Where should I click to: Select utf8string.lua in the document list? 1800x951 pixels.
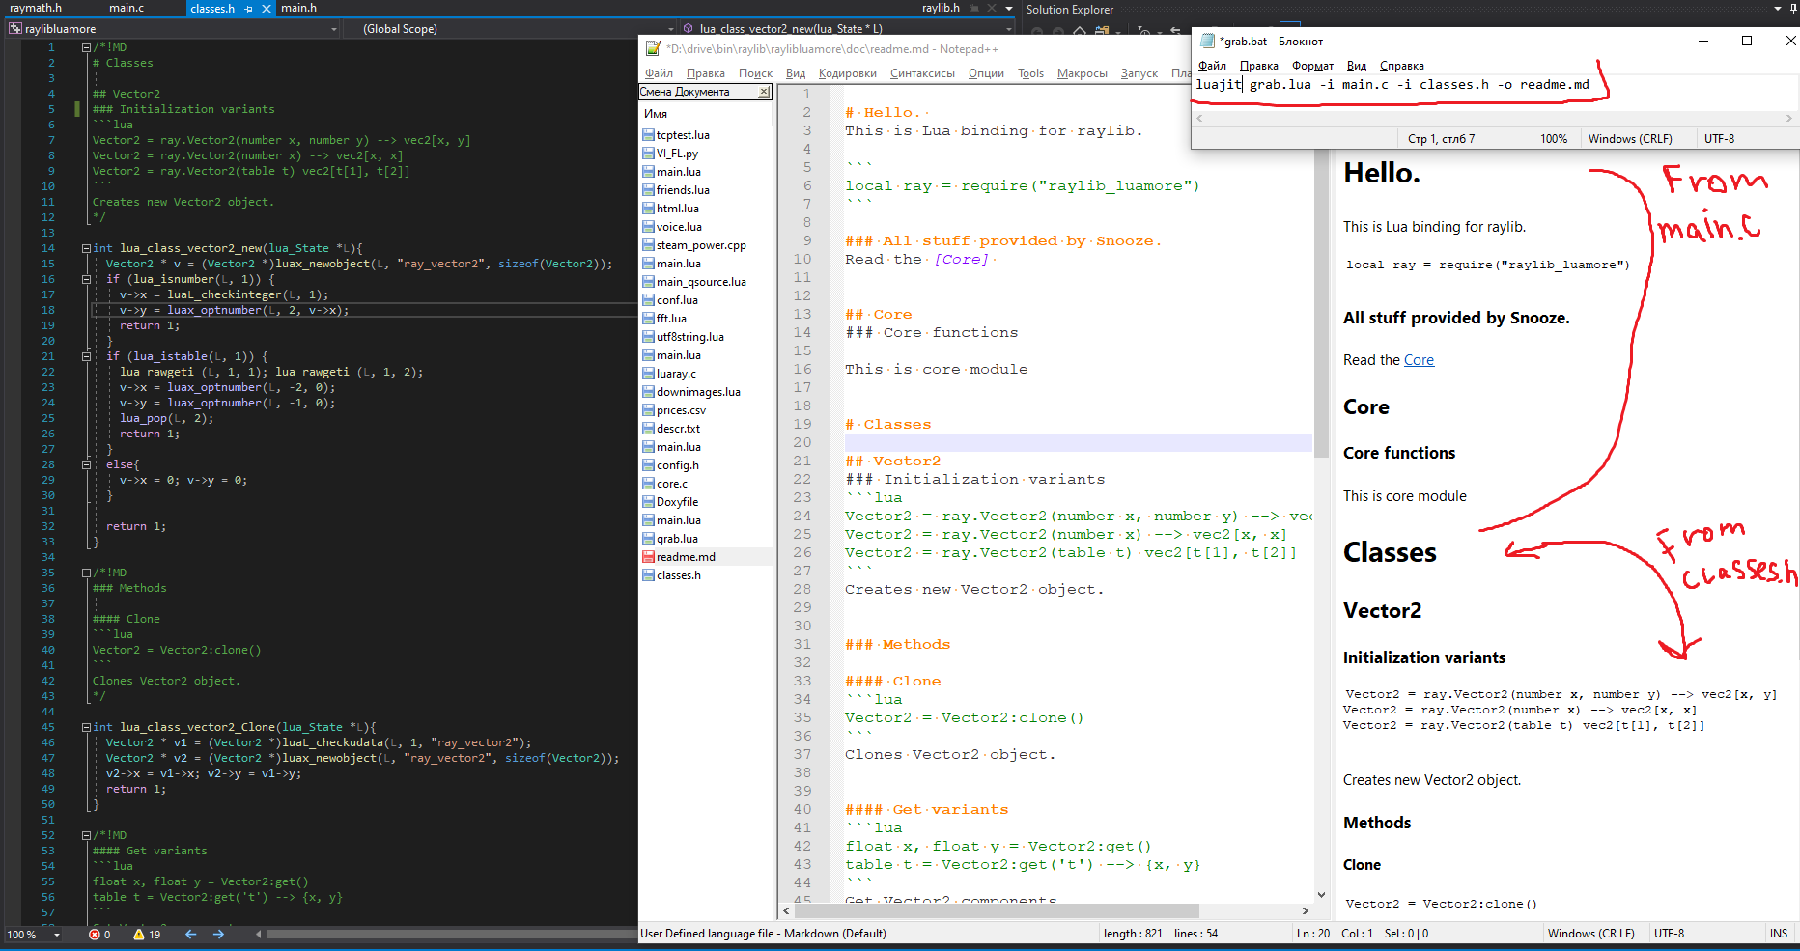[689, 337]
